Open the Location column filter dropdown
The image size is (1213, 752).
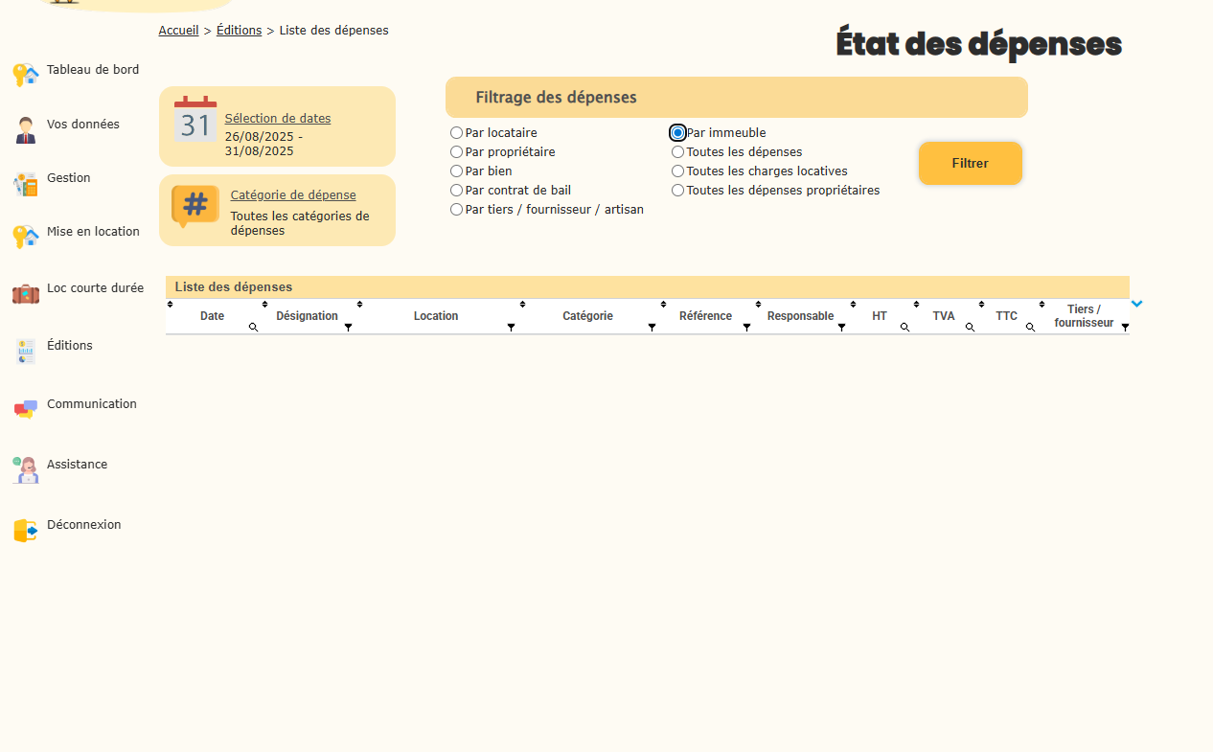[x=511, y=328]
